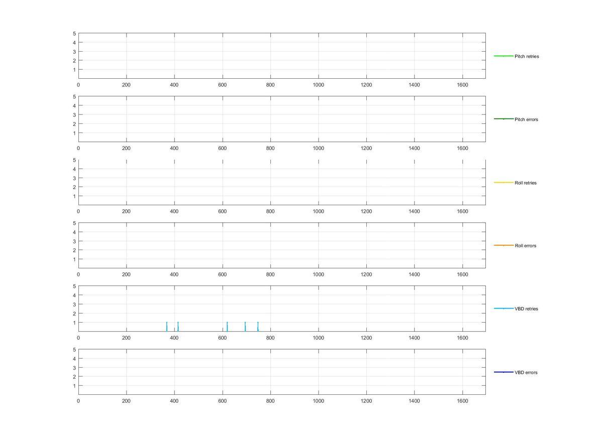The height and width of the screenshot is (444, 603).
Task: Pick the VBD retries spike near x=750
Action: tap(258, 327)
